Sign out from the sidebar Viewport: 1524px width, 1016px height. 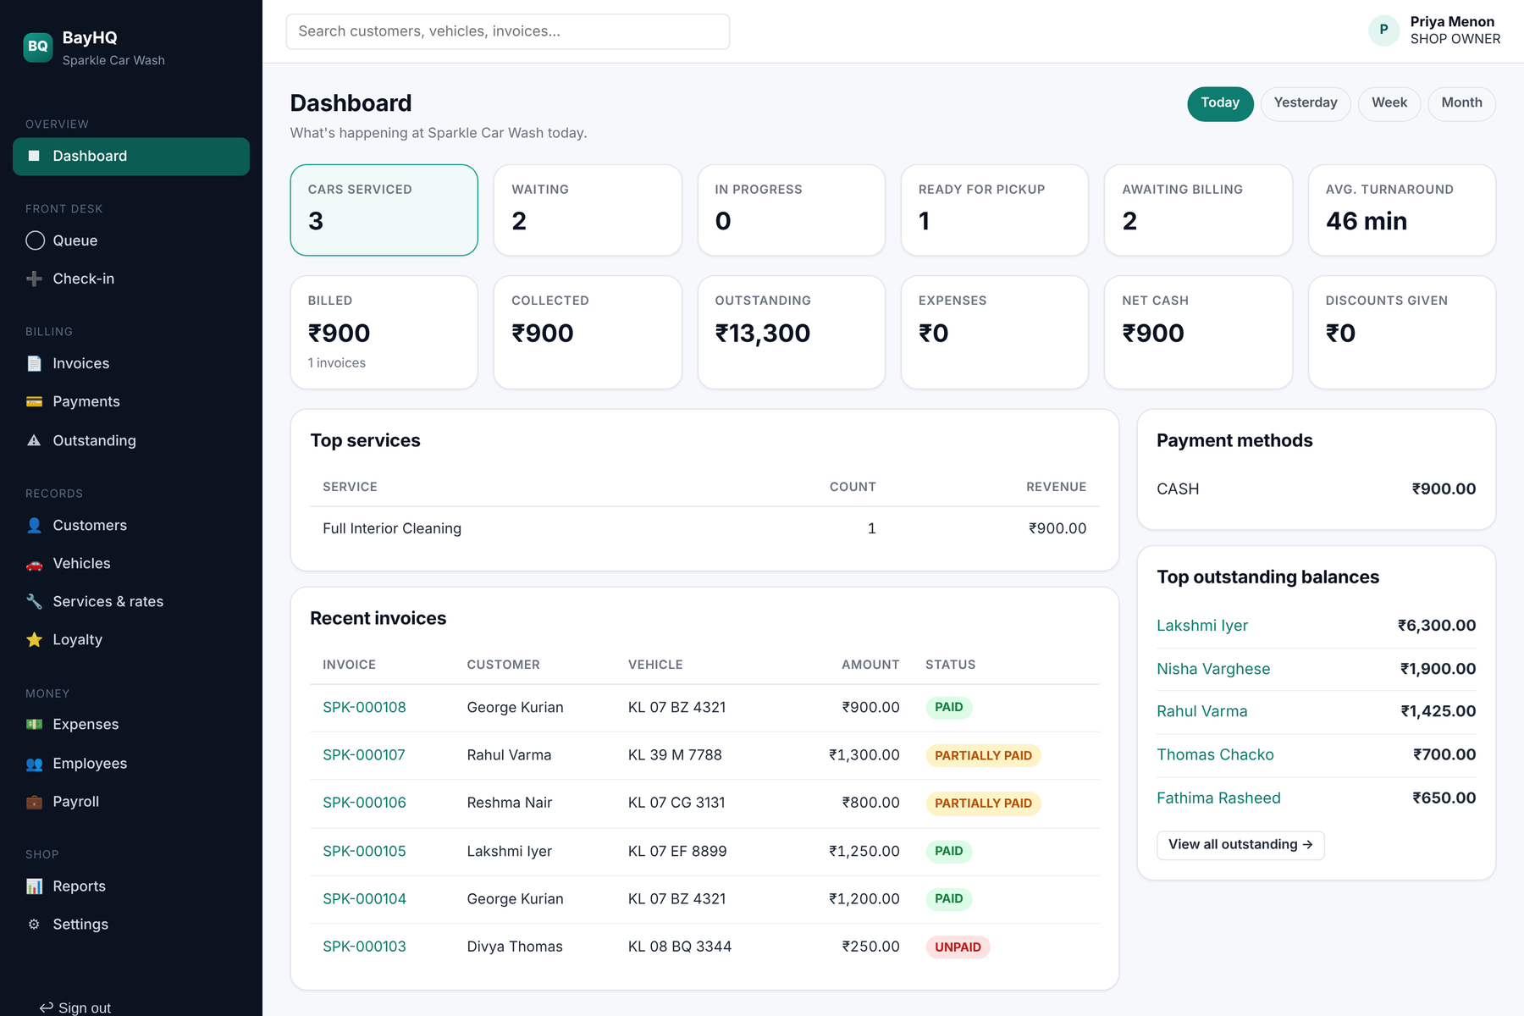coord(75,1008)
